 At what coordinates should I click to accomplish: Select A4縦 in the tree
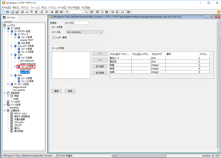tap(16, 99)
